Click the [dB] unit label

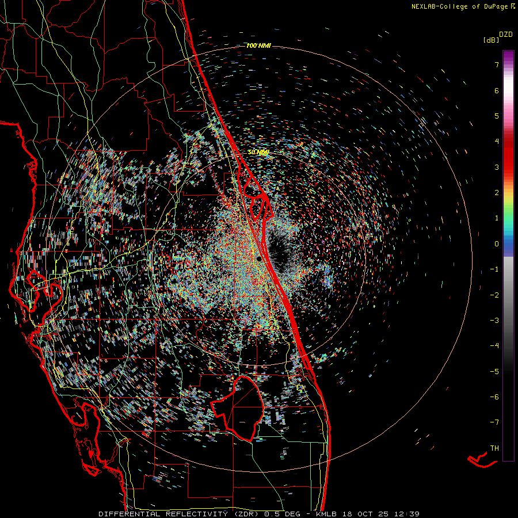coord(491,40)
